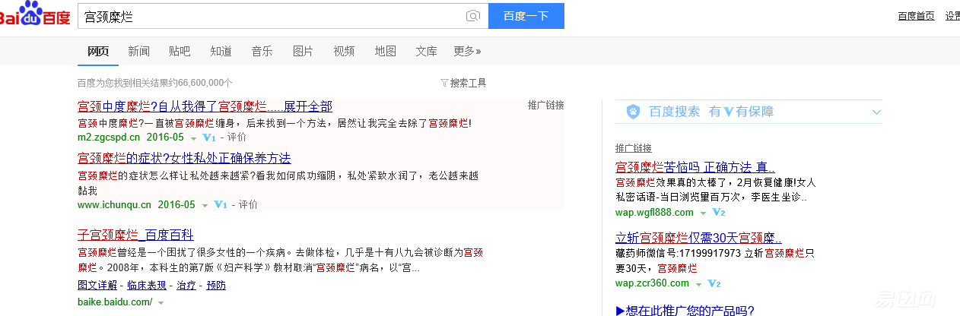Click the Baidu logo

click(x=34, y=14)
